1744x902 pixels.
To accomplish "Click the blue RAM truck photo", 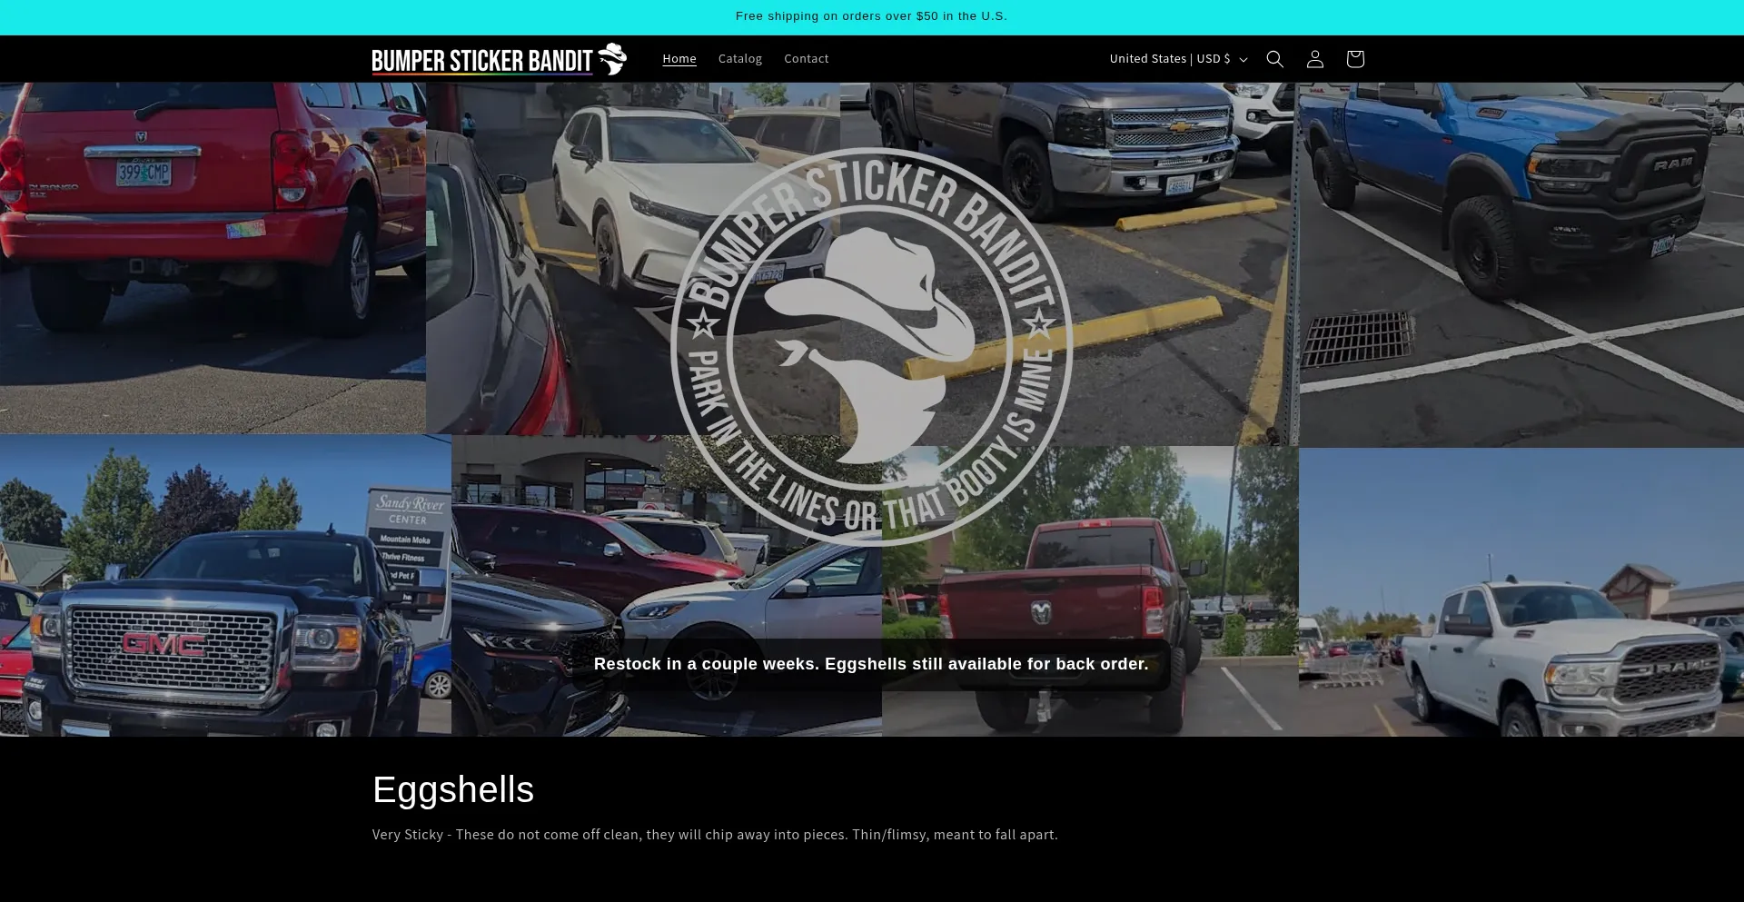I will click(1521, 264).
